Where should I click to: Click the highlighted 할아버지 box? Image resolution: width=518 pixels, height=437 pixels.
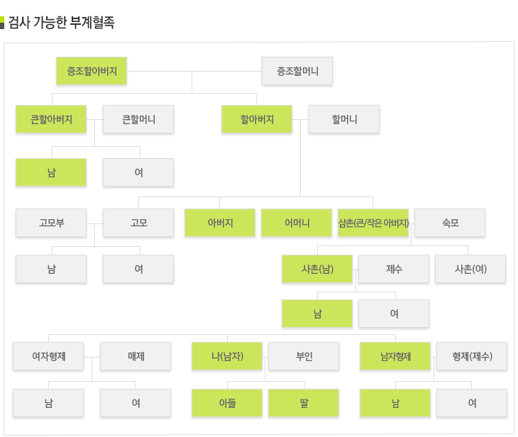point(257,119)
